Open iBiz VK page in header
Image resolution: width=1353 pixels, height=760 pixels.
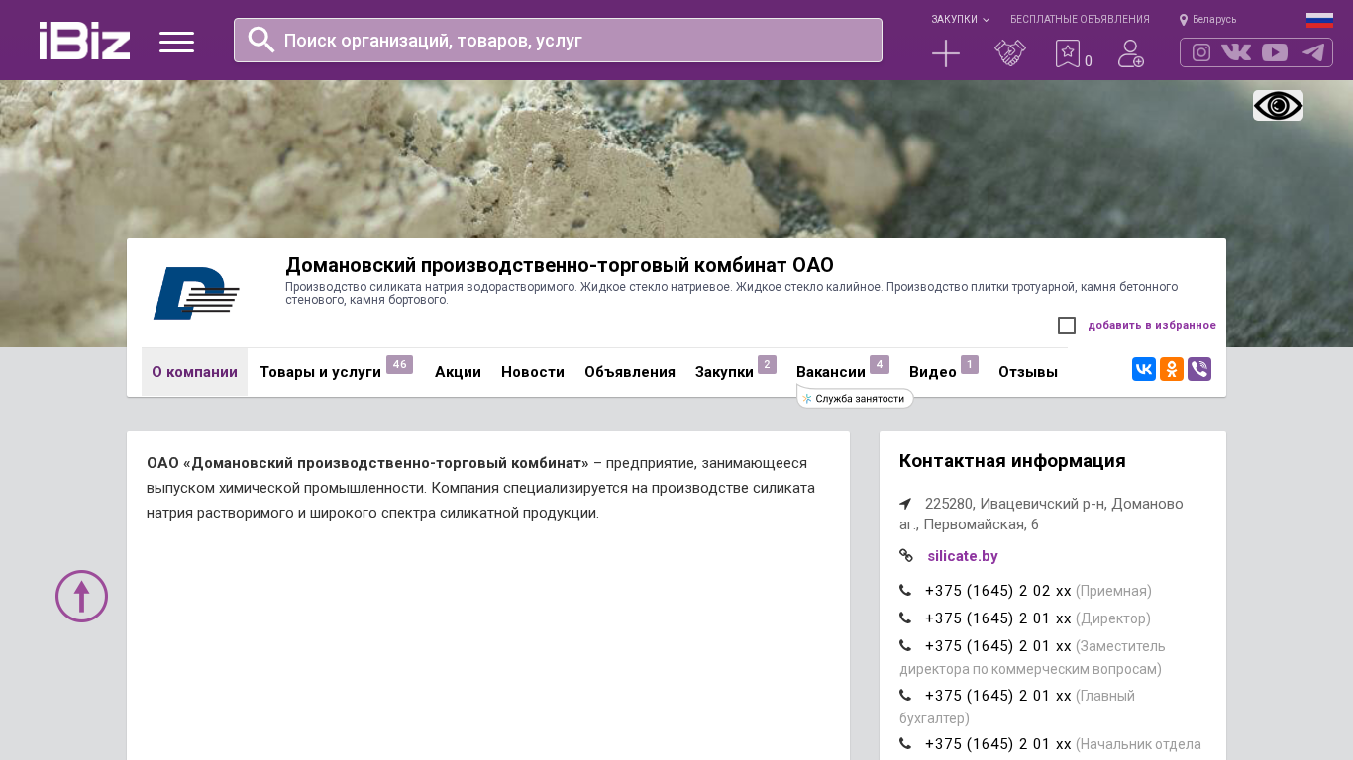coord(1236,52)
